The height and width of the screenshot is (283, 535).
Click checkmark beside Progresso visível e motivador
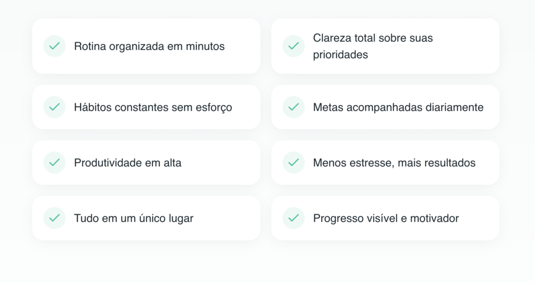(x=294, y=218)
